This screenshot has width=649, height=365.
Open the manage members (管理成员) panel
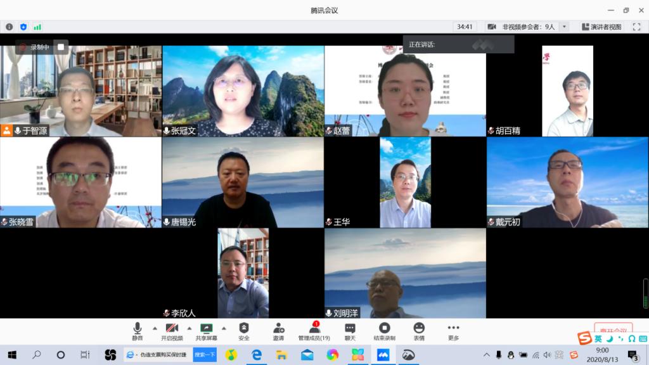314,328
